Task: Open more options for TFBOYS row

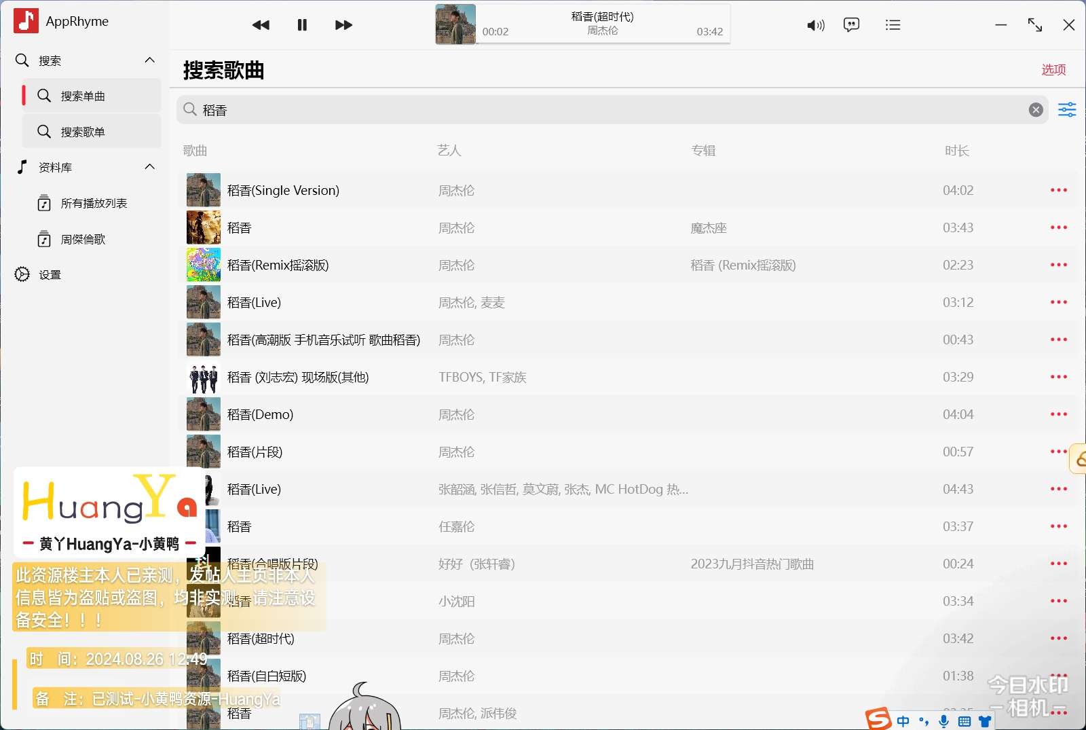Action: point(1059,377)
